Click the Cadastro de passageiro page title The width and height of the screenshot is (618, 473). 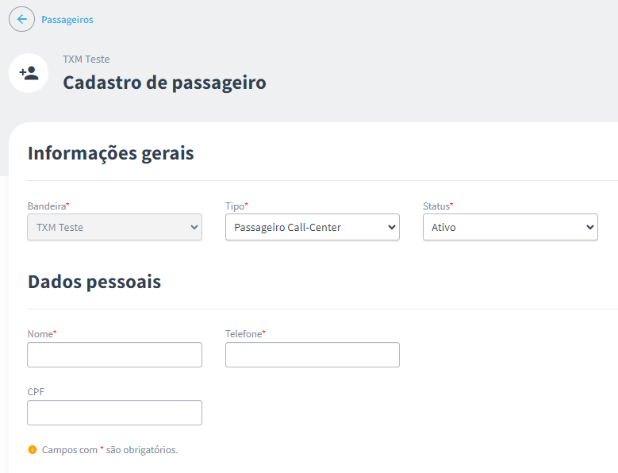click(x=164, y=83)
